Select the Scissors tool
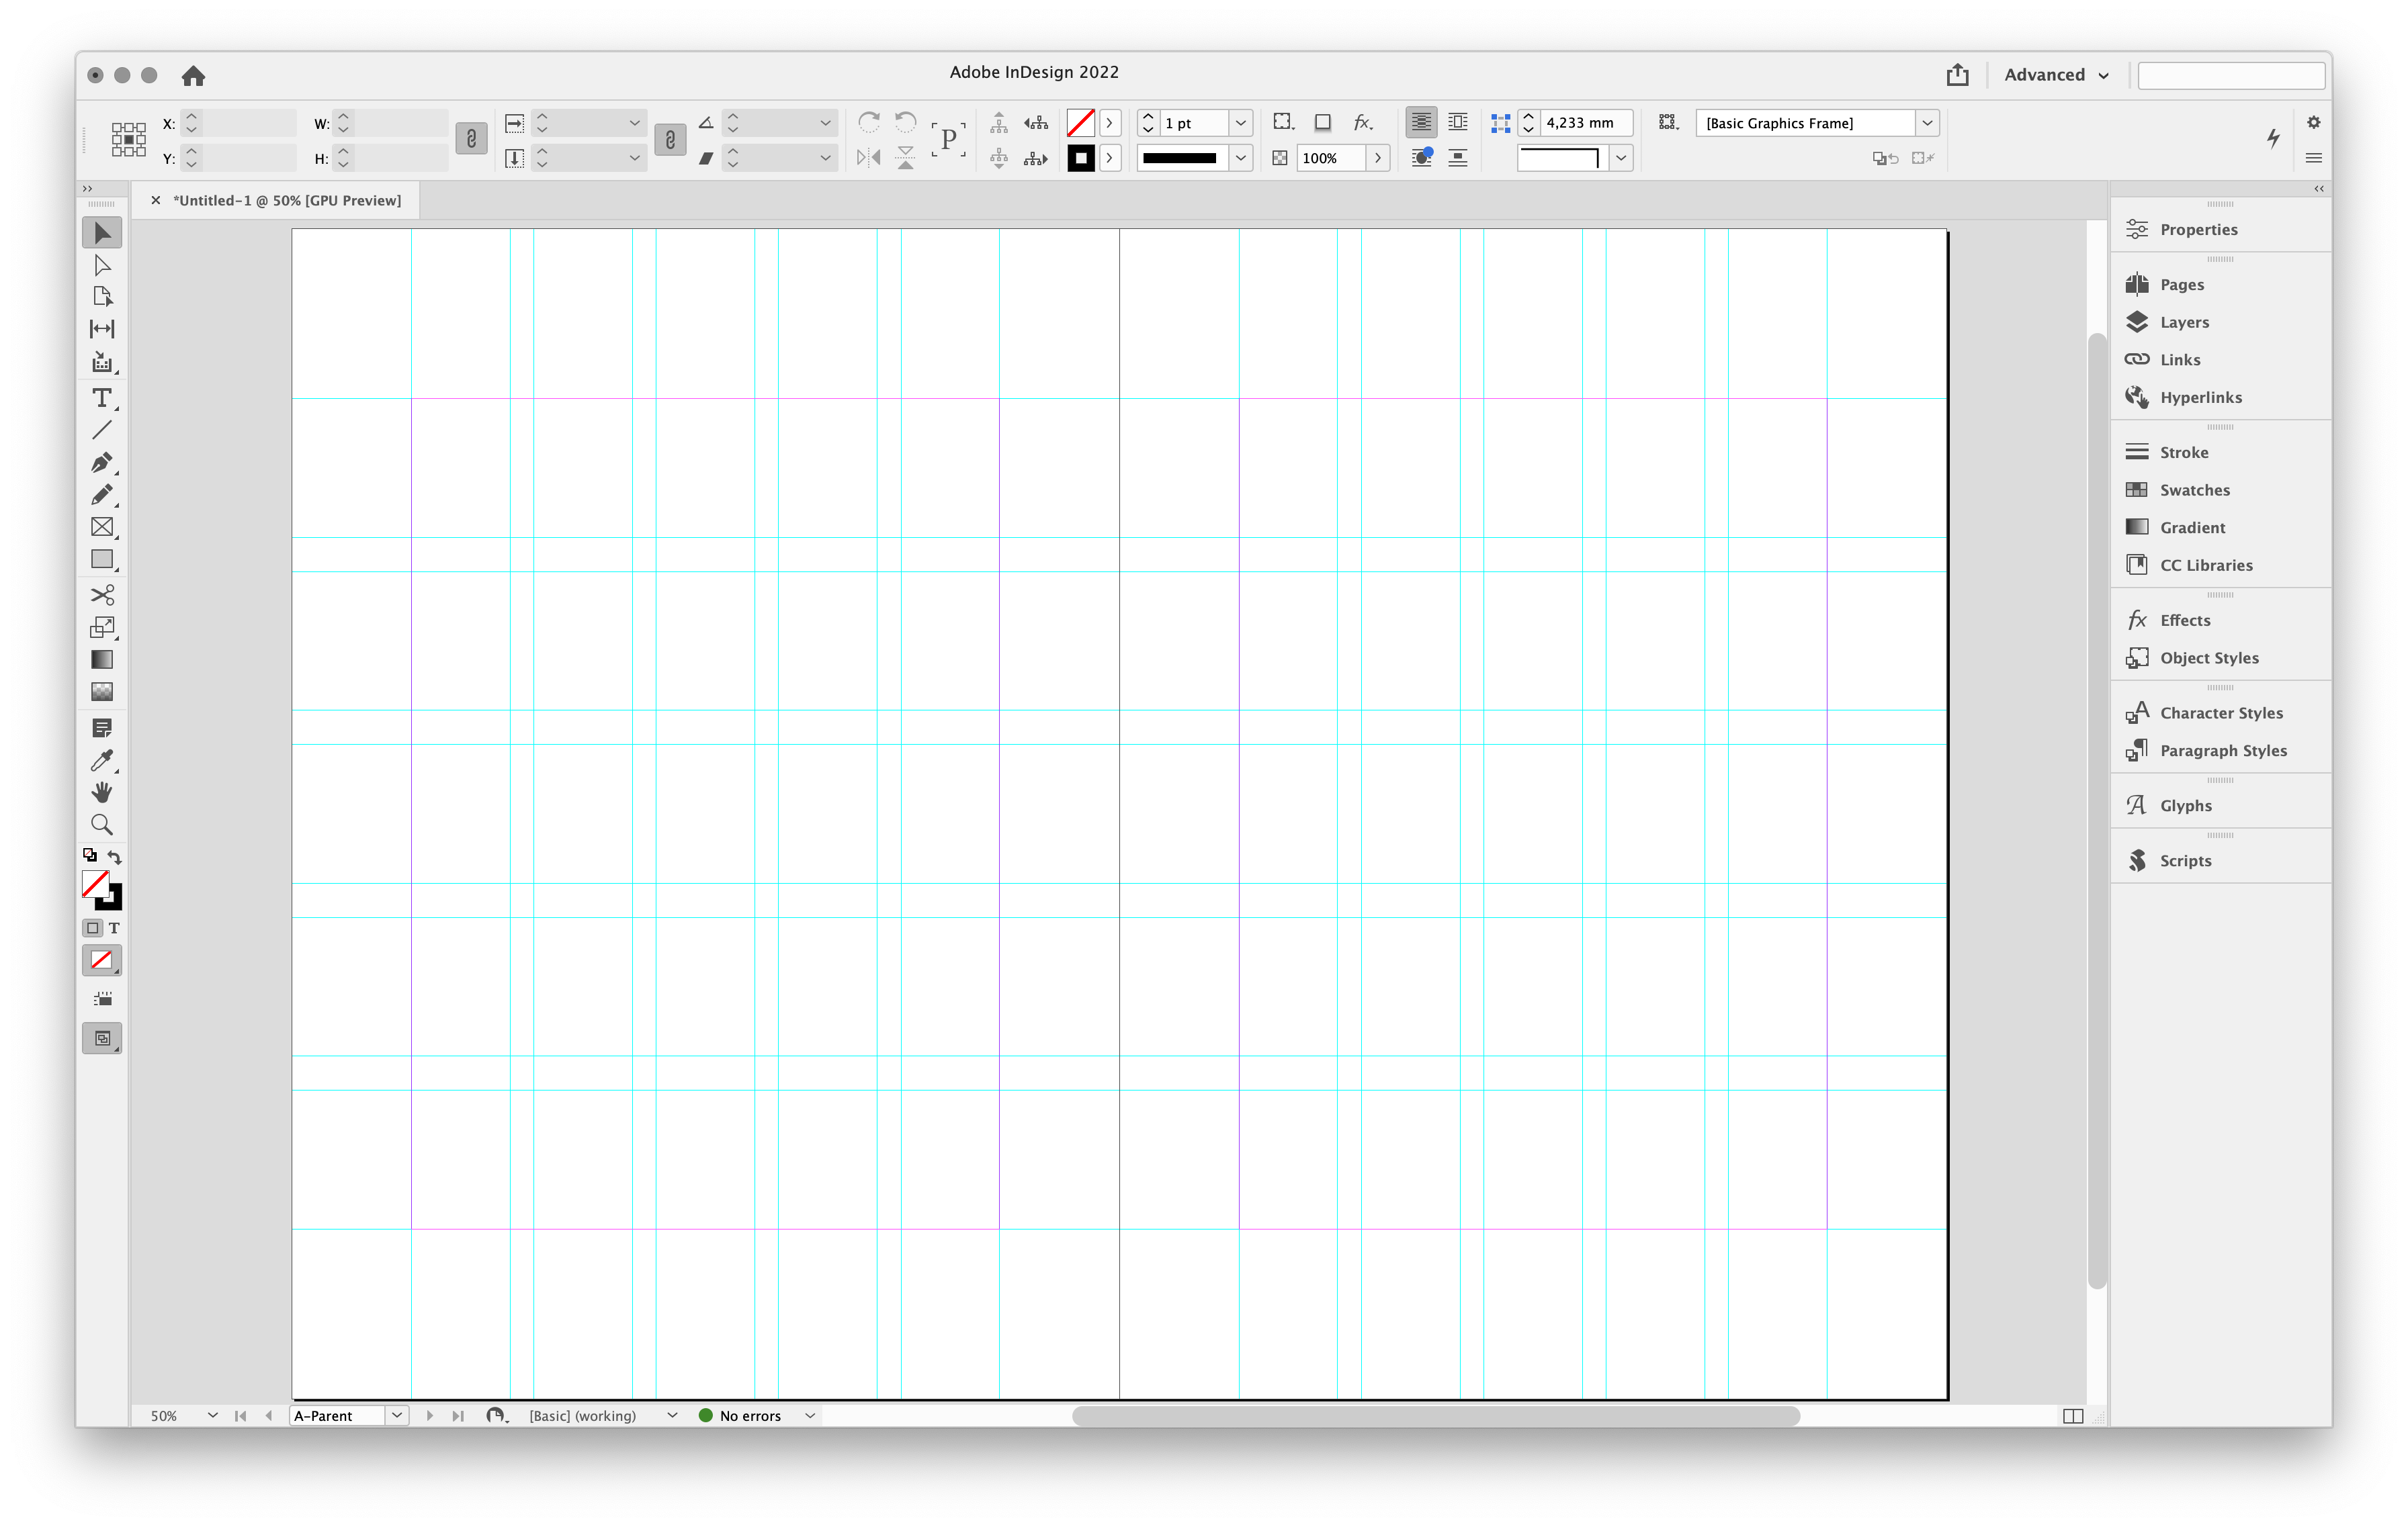Screen dimensions: 2408x1527 click(x=101, y=594)
